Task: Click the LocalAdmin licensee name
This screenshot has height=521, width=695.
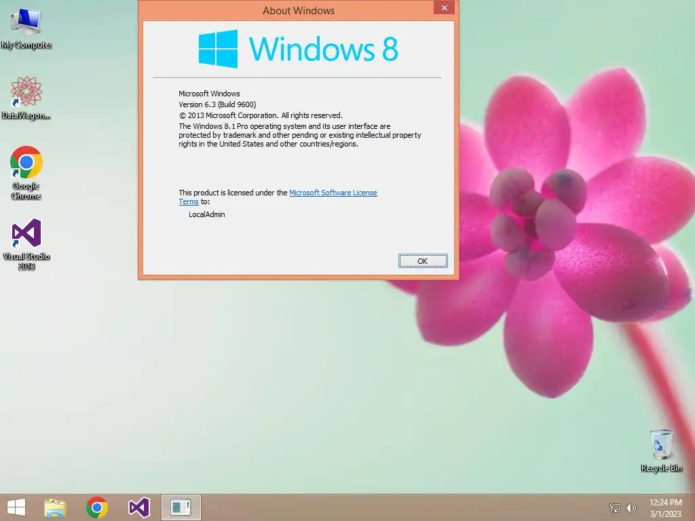Action: [207, 214]
